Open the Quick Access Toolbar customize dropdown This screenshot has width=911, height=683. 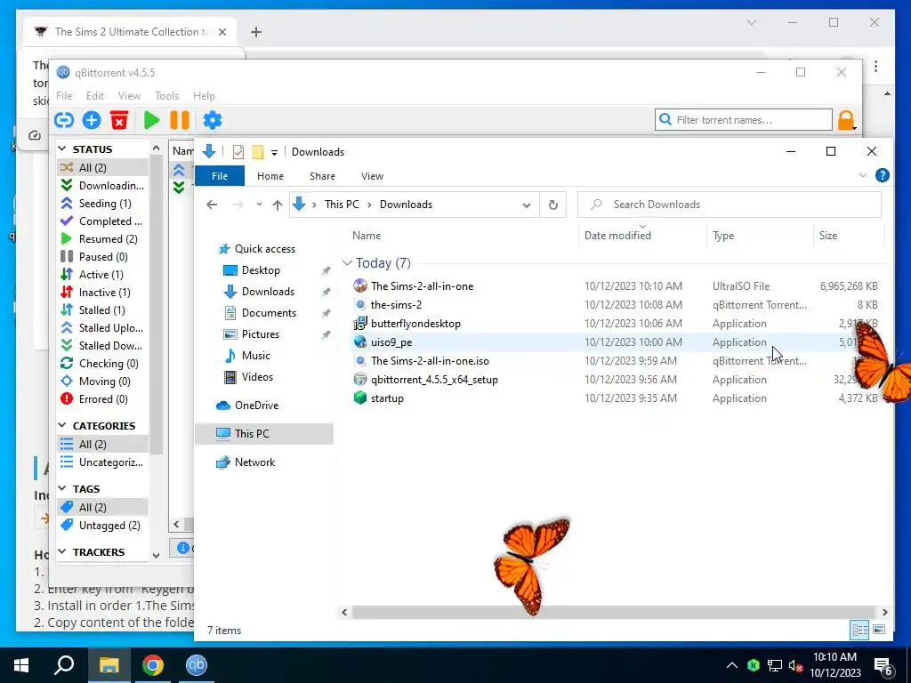(x=274, y=153)
